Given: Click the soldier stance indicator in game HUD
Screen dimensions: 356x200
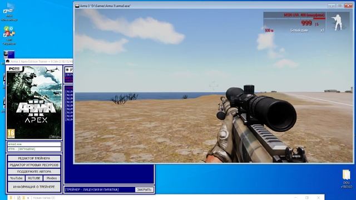Looking at the screenshot, I should point(338,22).
